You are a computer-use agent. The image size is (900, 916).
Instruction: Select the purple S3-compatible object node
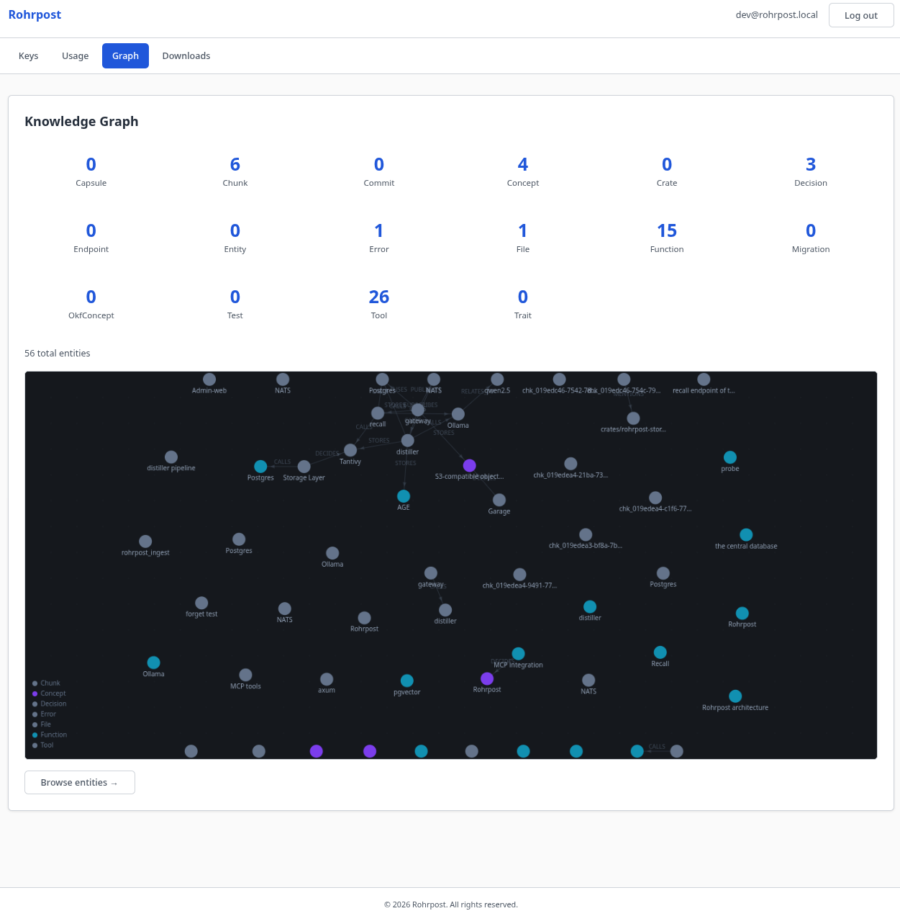tap(470, 466)
